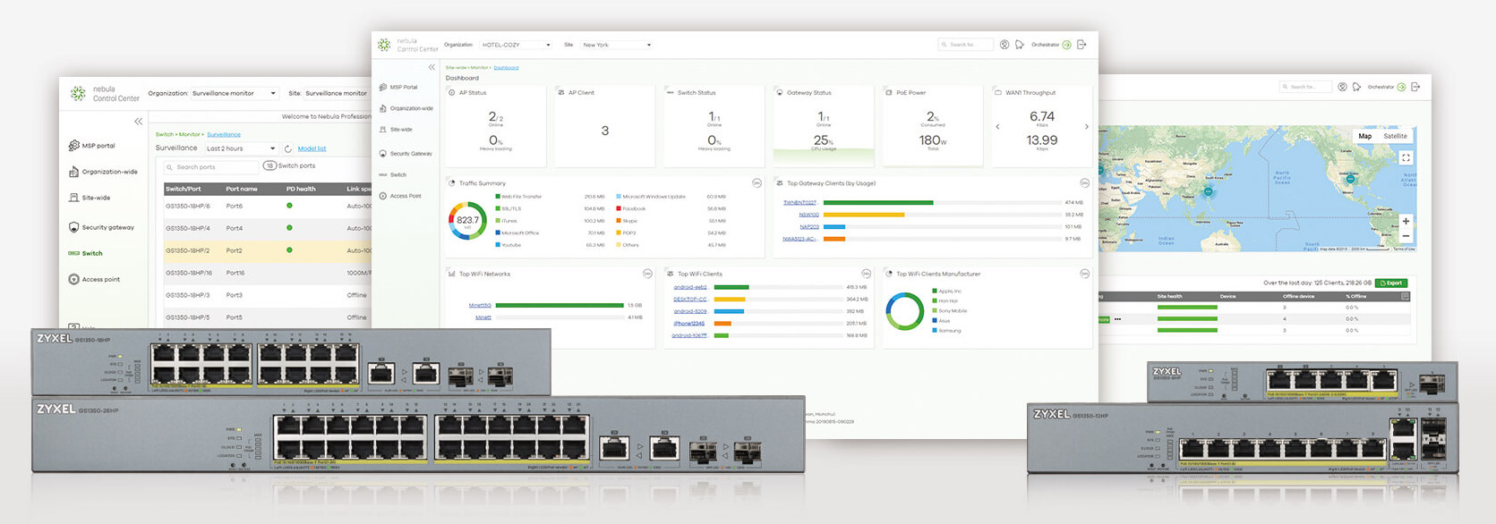Click the column settings icon beside % Offline
The width and height of the screenshot is (1496, 524).
point(1405,296)
